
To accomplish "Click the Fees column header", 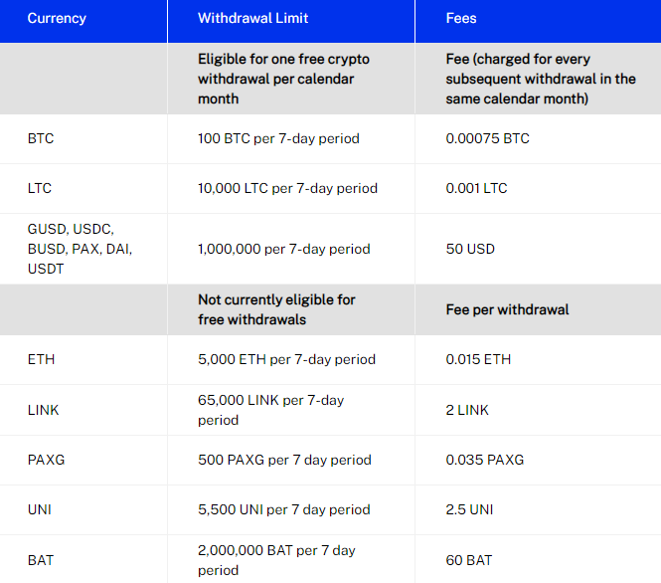I will 461,18.
